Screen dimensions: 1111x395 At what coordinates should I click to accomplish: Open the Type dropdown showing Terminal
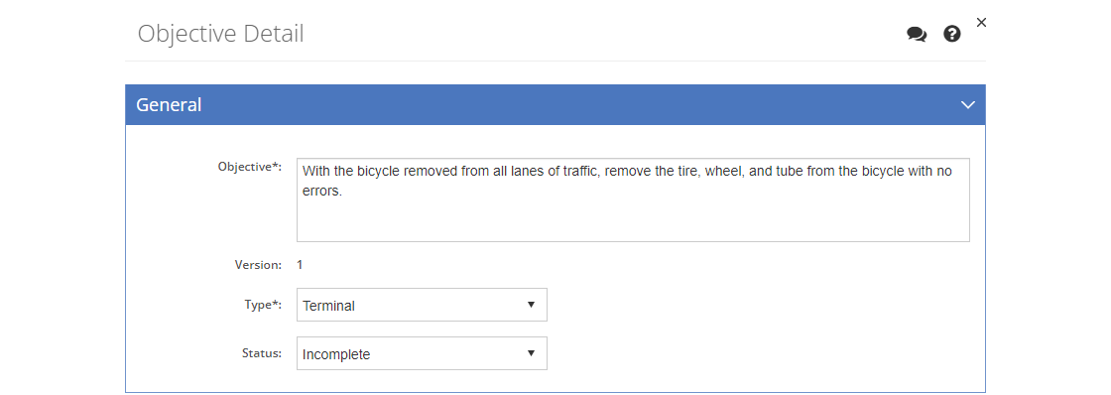tap(422, 305)
